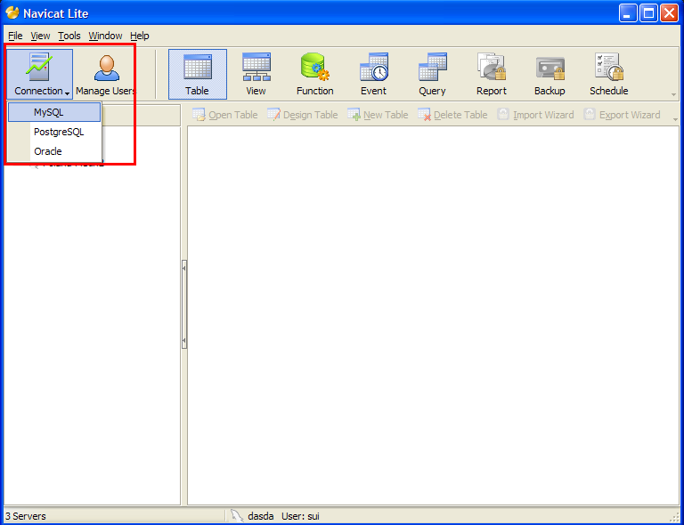Image resolution: width=684 pixels, height=525 pixels.
Task: Click the MySQL dolphin icon in status bar
Action: pyautogui.click(x=237, y=516)
